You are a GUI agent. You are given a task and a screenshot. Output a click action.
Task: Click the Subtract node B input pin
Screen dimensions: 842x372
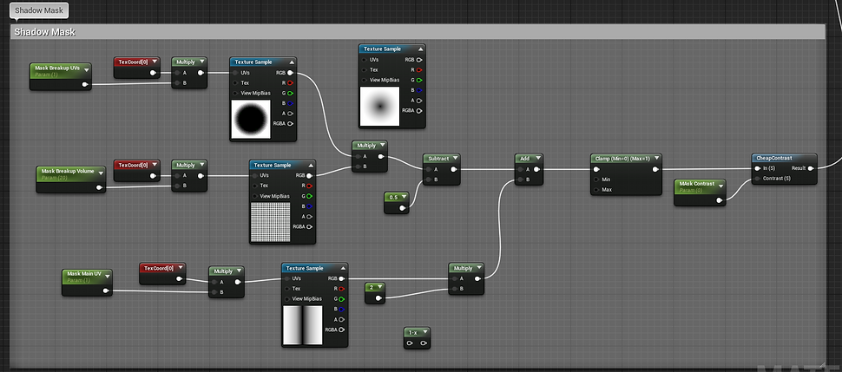[429, 179]
